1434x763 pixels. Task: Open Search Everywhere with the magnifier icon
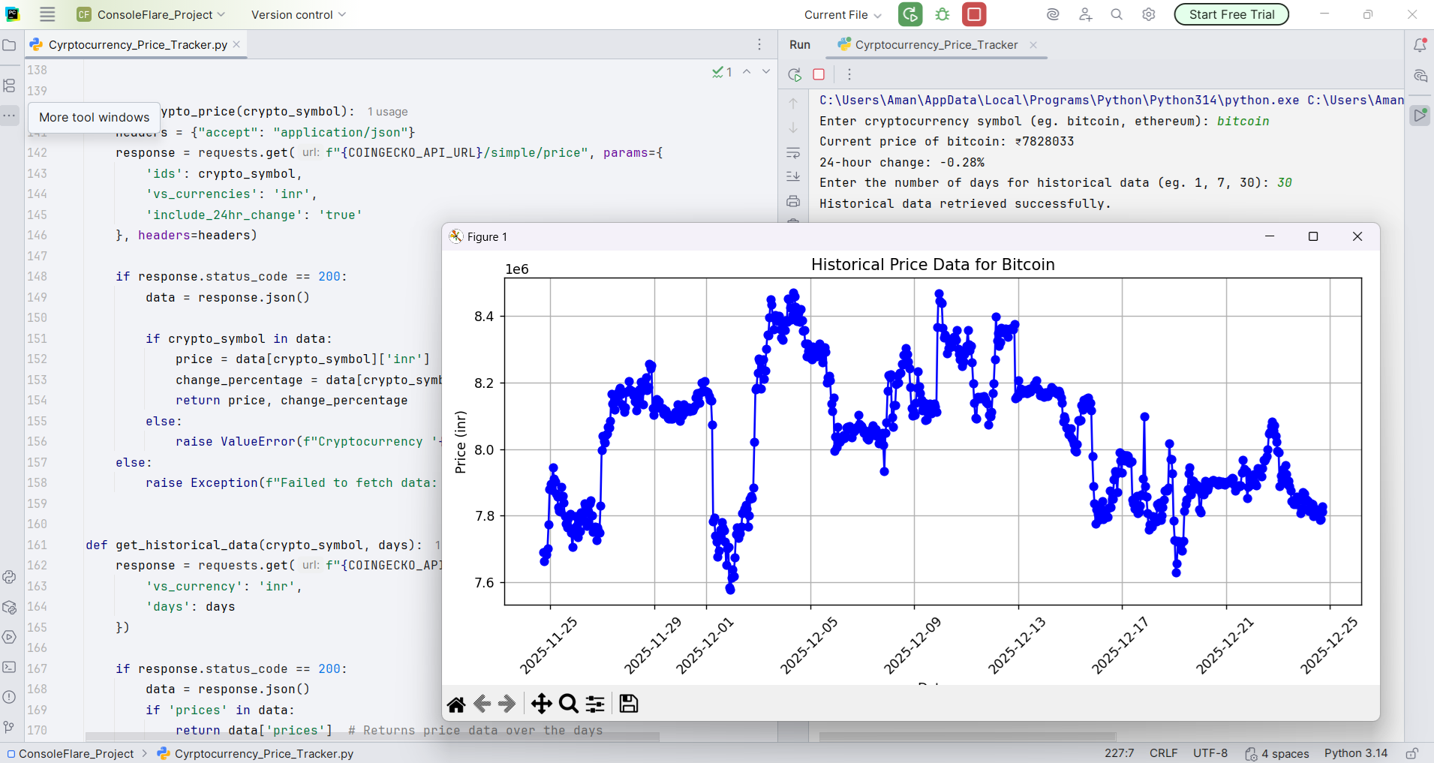point(1117,14)
